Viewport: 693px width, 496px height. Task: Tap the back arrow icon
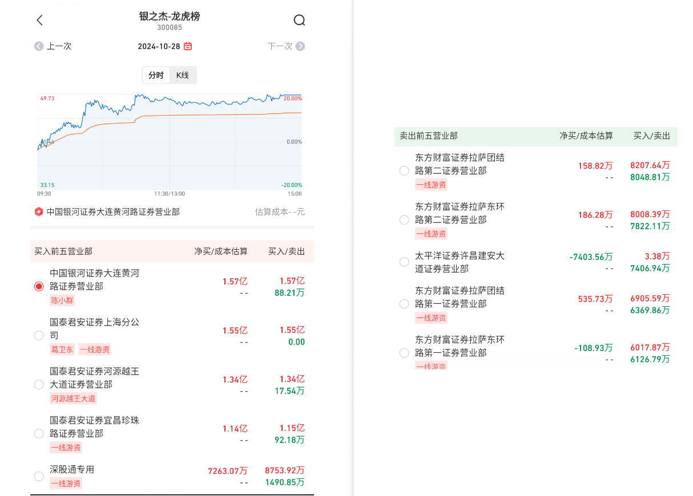[39, 21]
